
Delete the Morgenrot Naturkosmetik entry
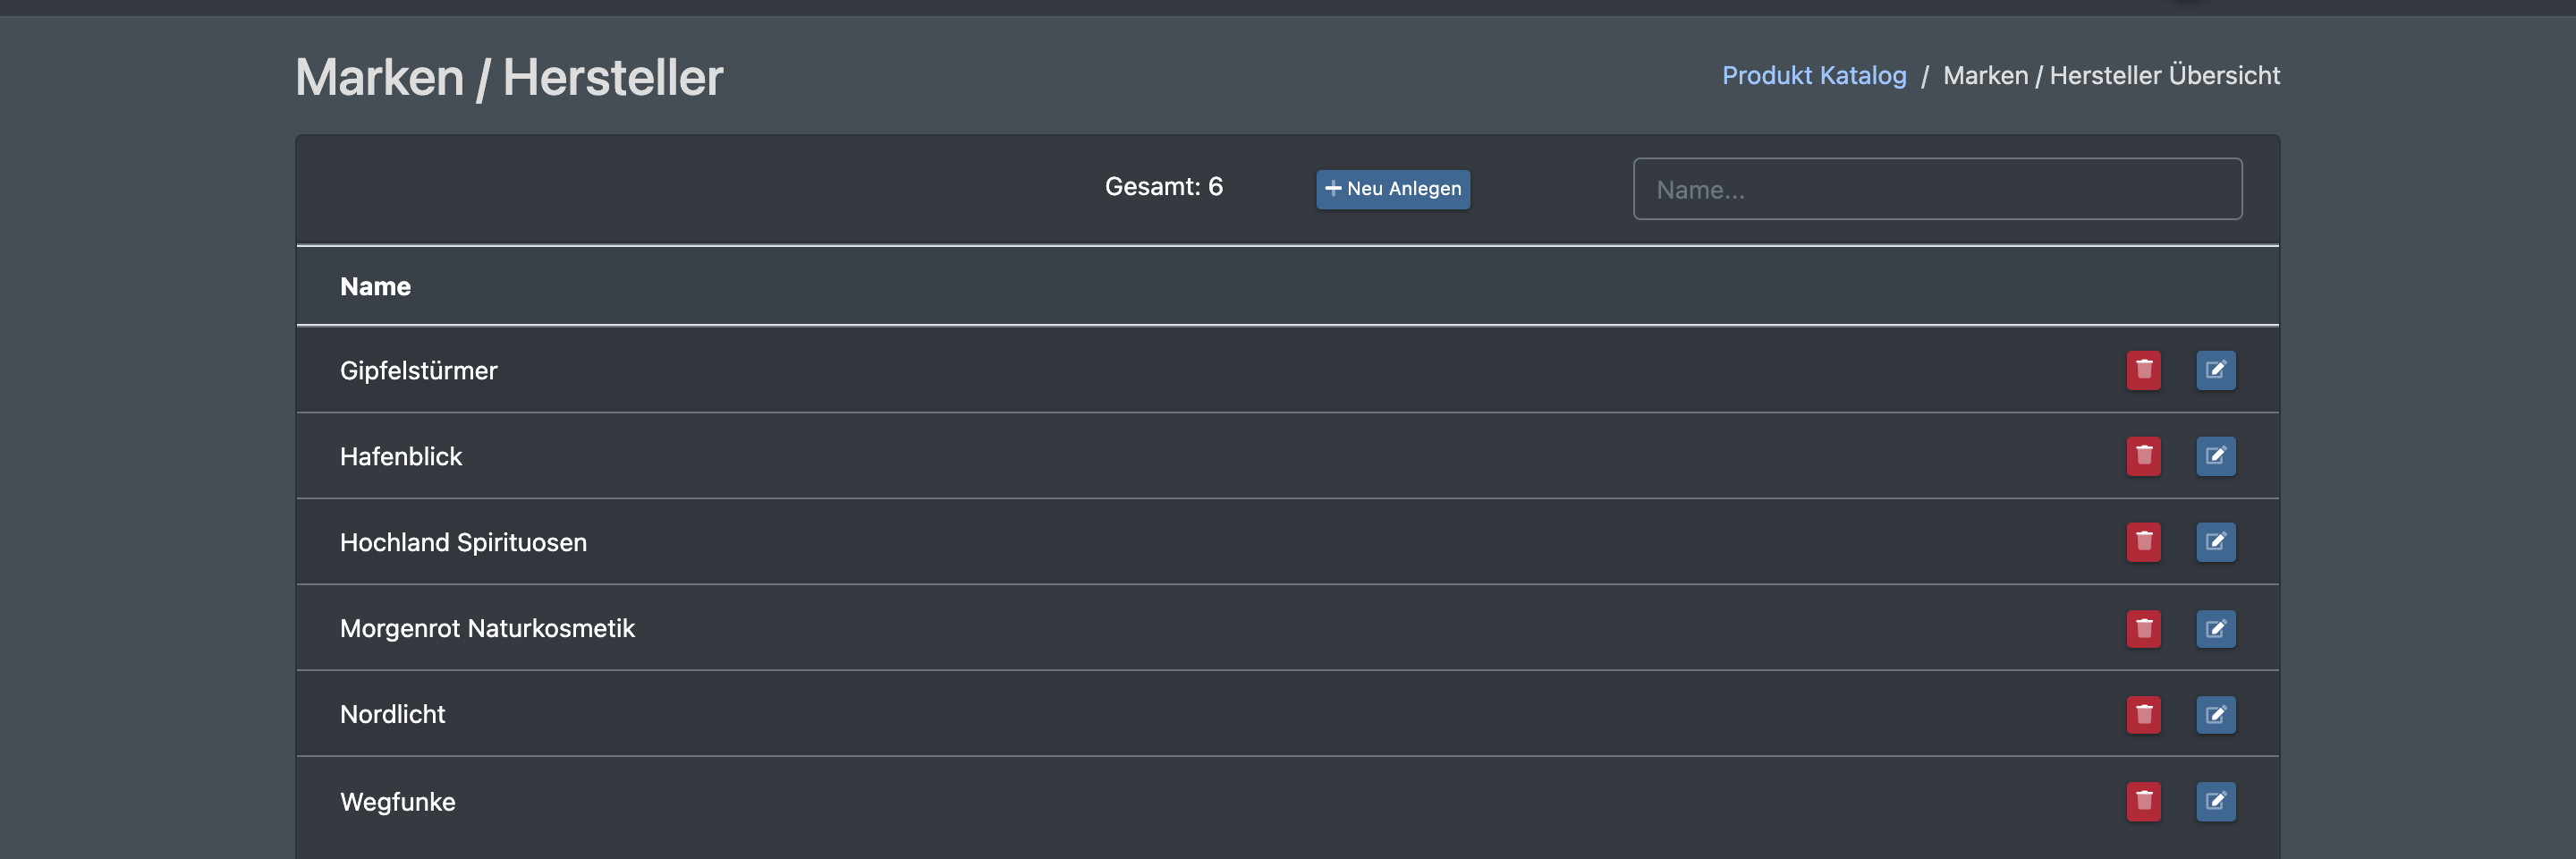(x=2143, y=629)
